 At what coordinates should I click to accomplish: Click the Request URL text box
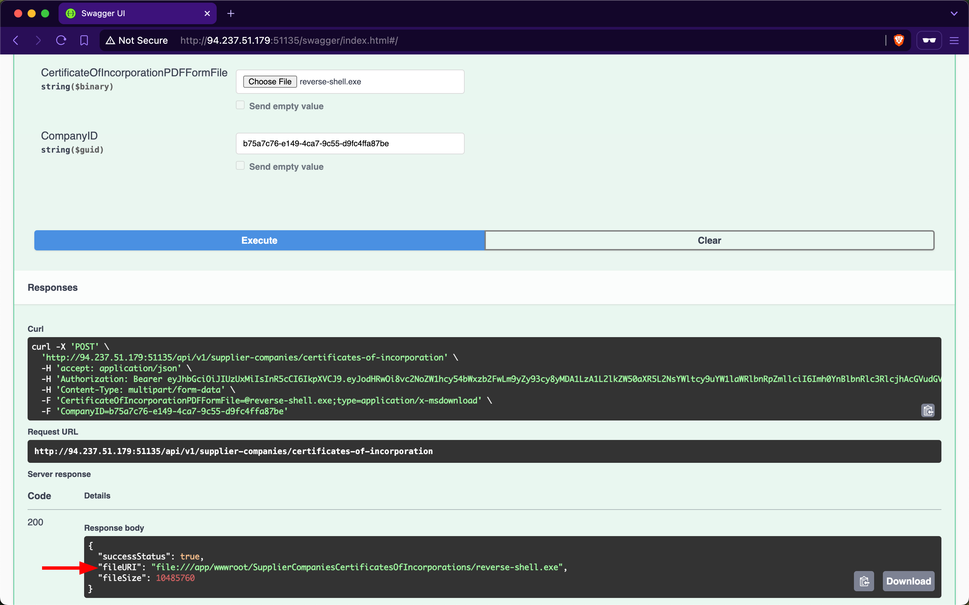click(484, 451)
